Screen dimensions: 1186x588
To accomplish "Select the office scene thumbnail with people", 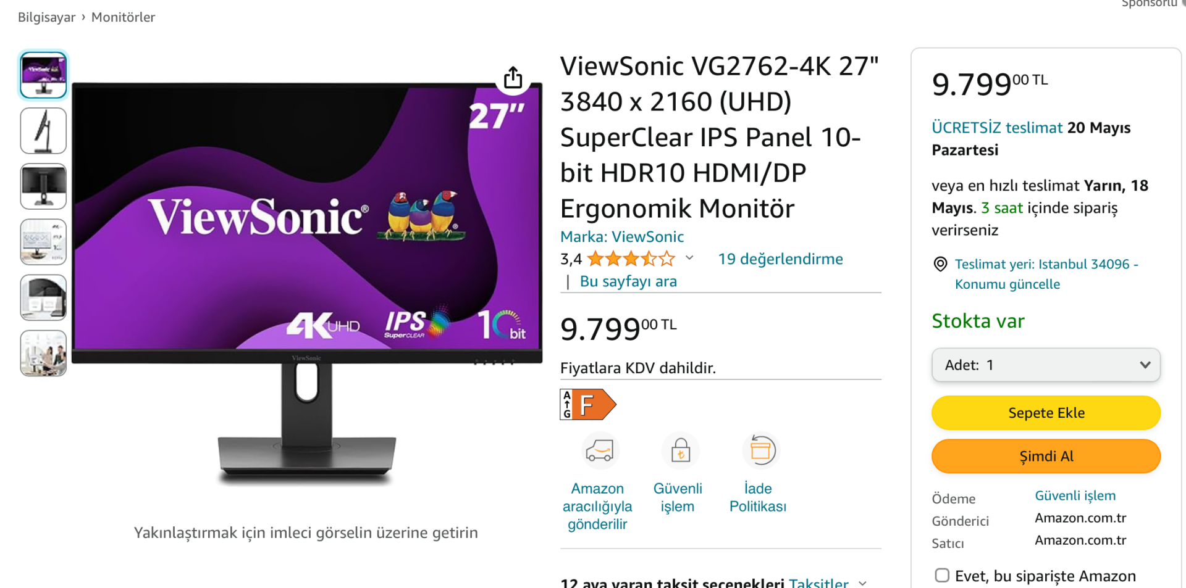I will pyautogui.click(x=43, y=353).
